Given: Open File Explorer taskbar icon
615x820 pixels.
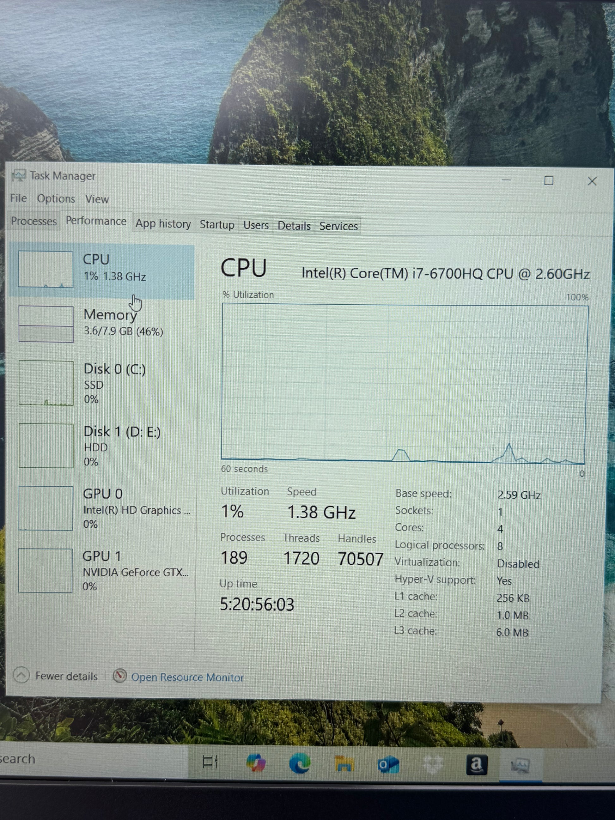Looking at the screenshot, I should tap(344, 764).
